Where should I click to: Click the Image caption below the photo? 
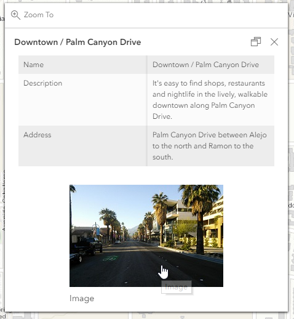pos(82,298)
